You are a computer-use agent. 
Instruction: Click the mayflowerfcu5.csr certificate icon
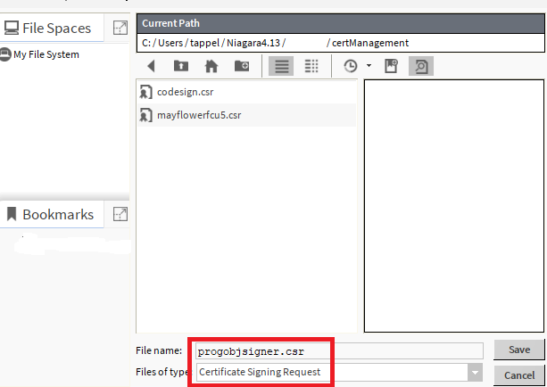coord(145,115)
